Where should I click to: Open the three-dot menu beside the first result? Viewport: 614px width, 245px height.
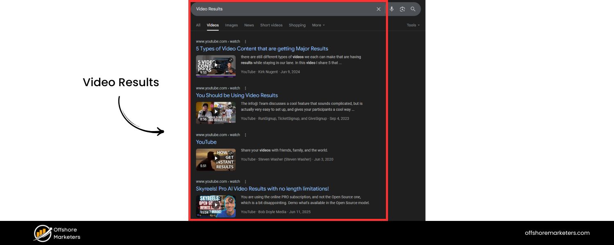point(245,41)
